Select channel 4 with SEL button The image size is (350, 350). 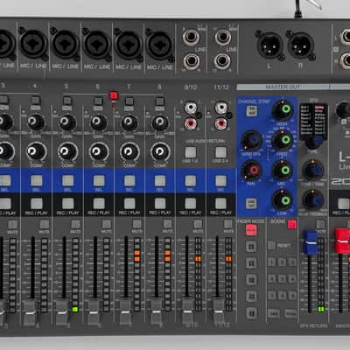pyautogui.click(x=37, y=180)
